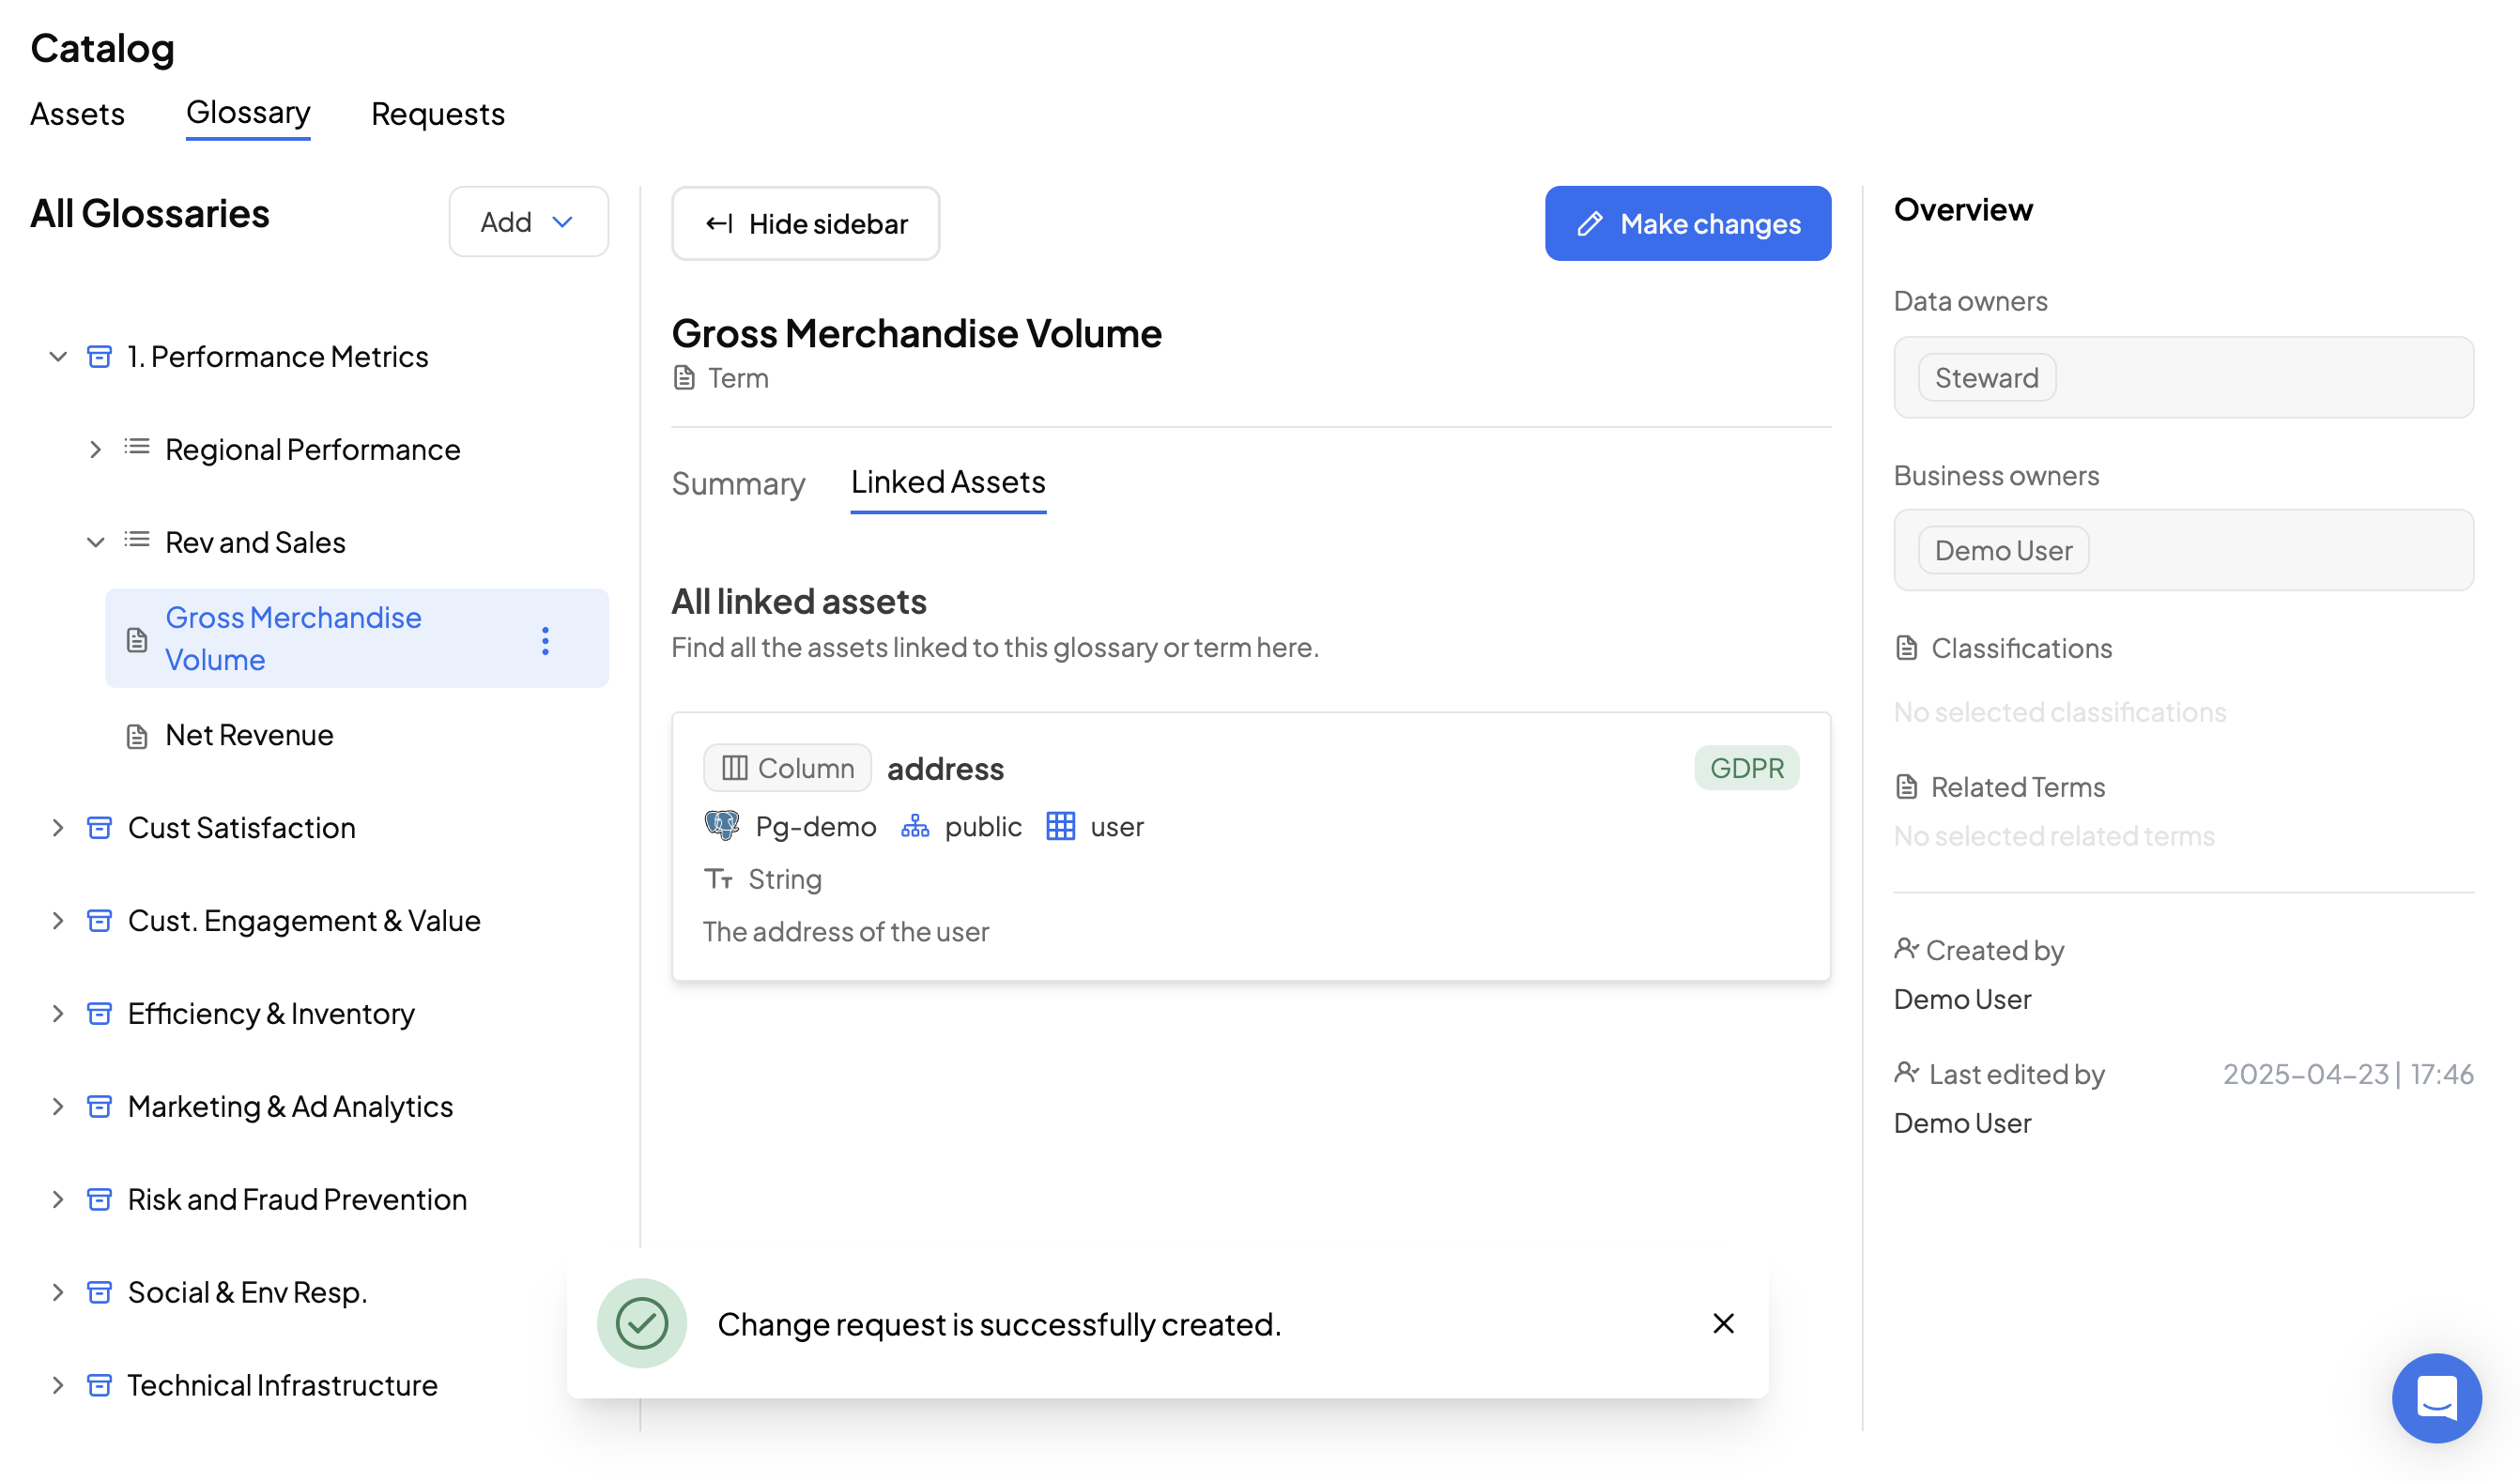This screenshot has height=1481, width=2520.
Task: Click the public schema icon
Action: 915,826
